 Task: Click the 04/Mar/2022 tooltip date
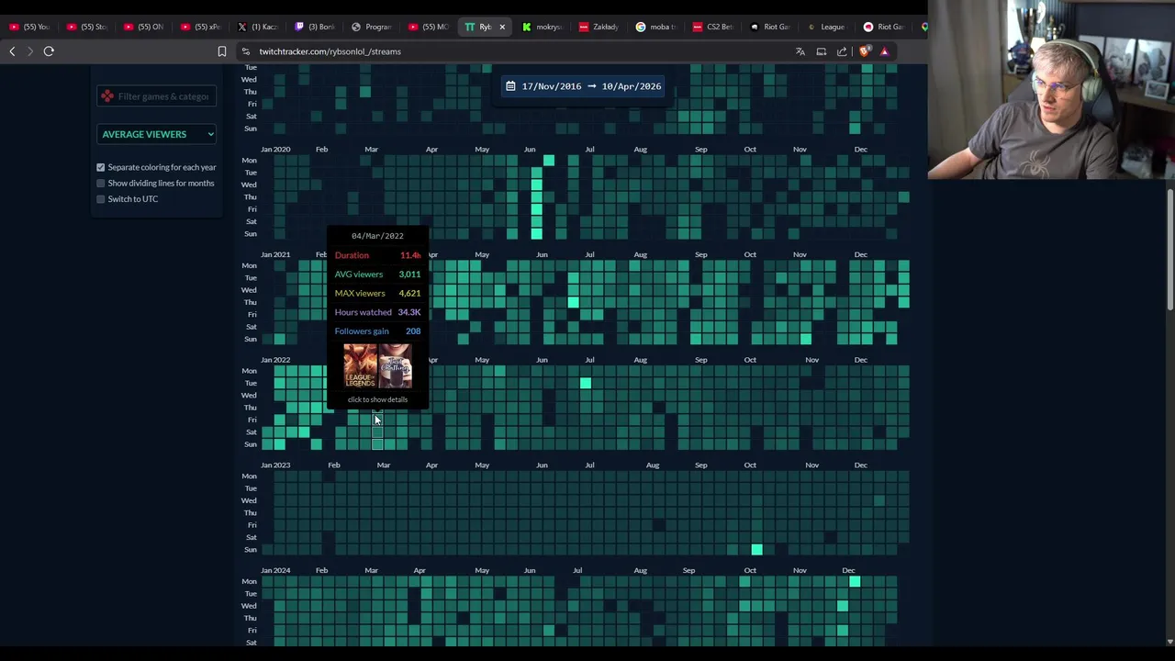tap(377, 236)
